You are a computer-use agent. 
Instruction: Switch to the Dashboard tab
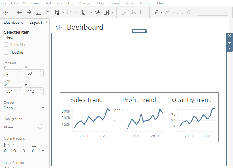pyautogui.click(x=13, y=22)
